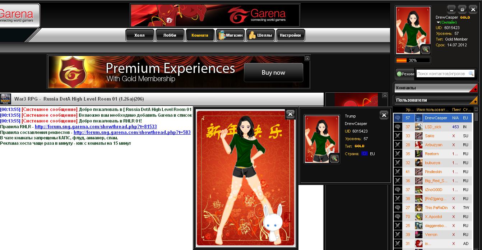
Task: Sort users by the Пинг column
Action: [456, 109]
